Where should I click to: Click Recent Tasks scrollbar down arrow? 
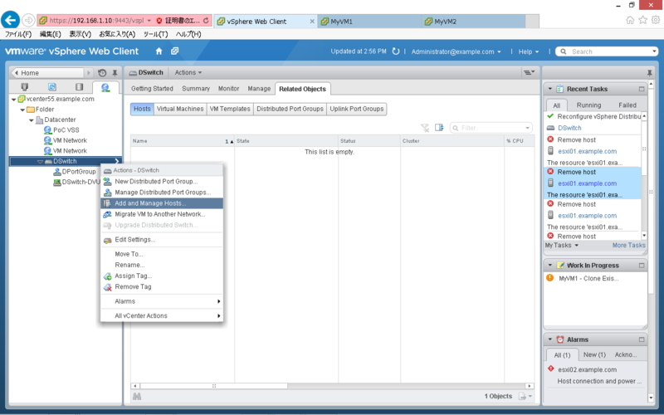[644, 236]
